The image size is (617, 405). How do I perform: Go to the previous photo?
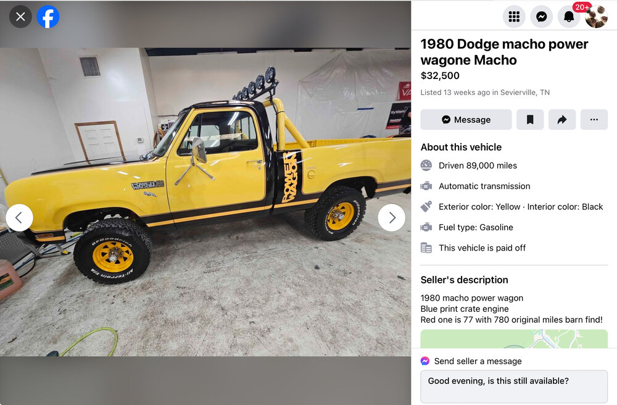tap(19, 218)
